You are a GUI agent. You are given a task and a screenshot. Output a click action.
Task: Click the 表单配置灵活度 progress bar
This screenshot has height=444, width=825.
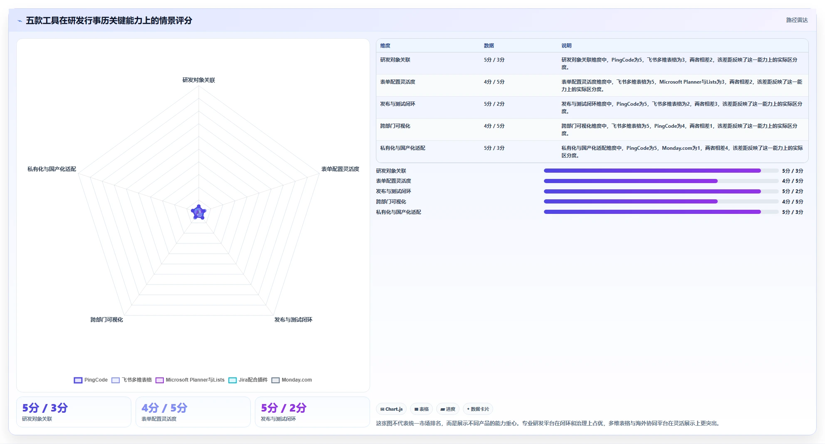pos(661,181)
